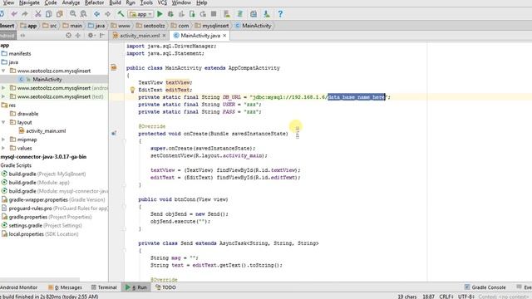
Task: Click the Find magnifier icon
Action: click(x=72, y=14)
